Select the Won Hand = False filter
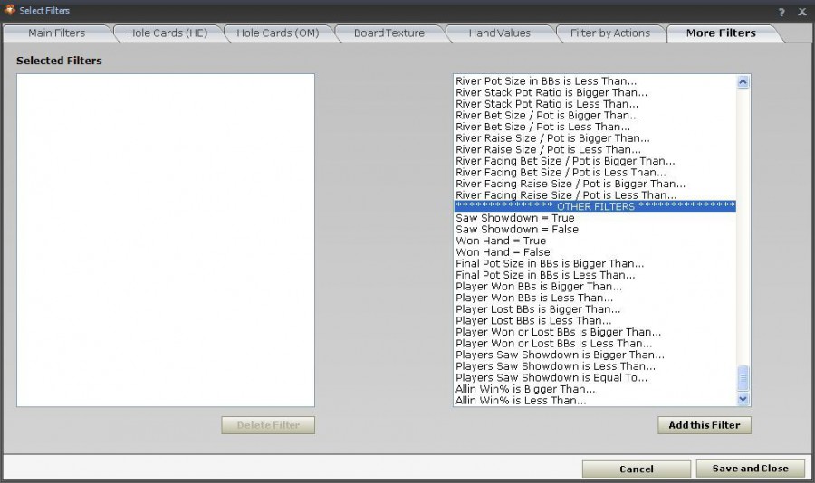 pyautogui.click(x=503, y=252)
